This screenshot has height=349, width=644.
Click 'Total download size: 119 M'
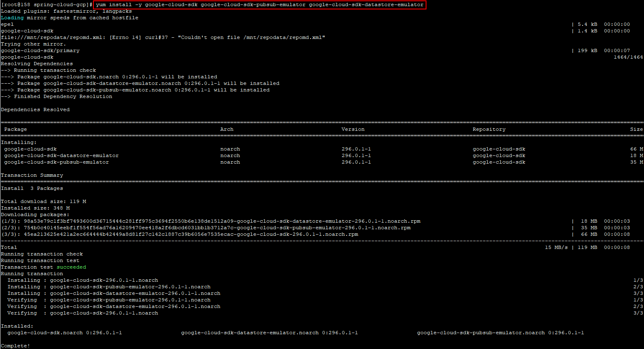click(x=43, y=202)
